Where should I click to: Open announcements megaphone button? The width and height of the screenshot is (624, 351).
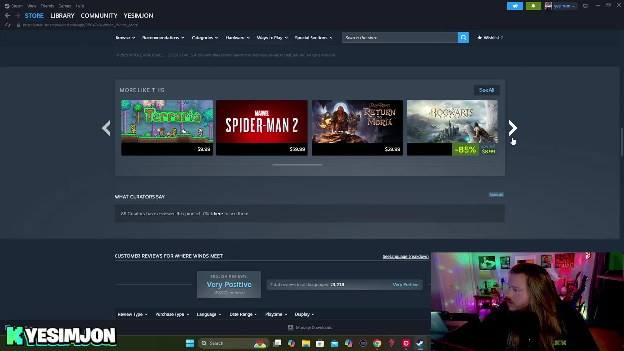[515, 6]
